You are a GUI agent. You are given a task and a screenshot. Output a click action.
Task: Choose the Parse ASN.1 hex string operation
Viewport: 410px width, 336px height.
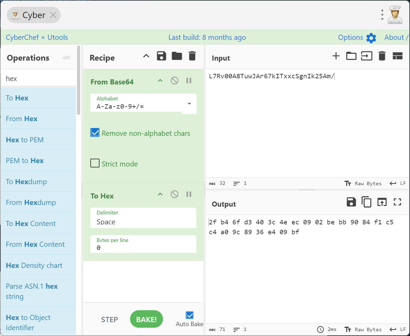click(38, 291)
